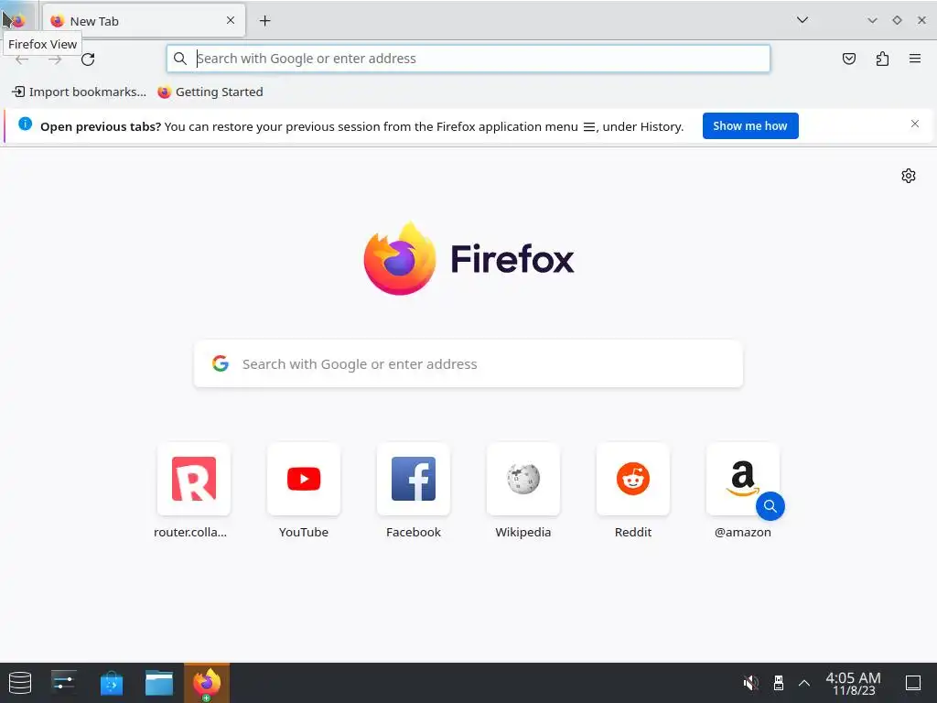The image size is (937, 703).
Task: Close the New Tab tab
Action: tap(231, 20)
